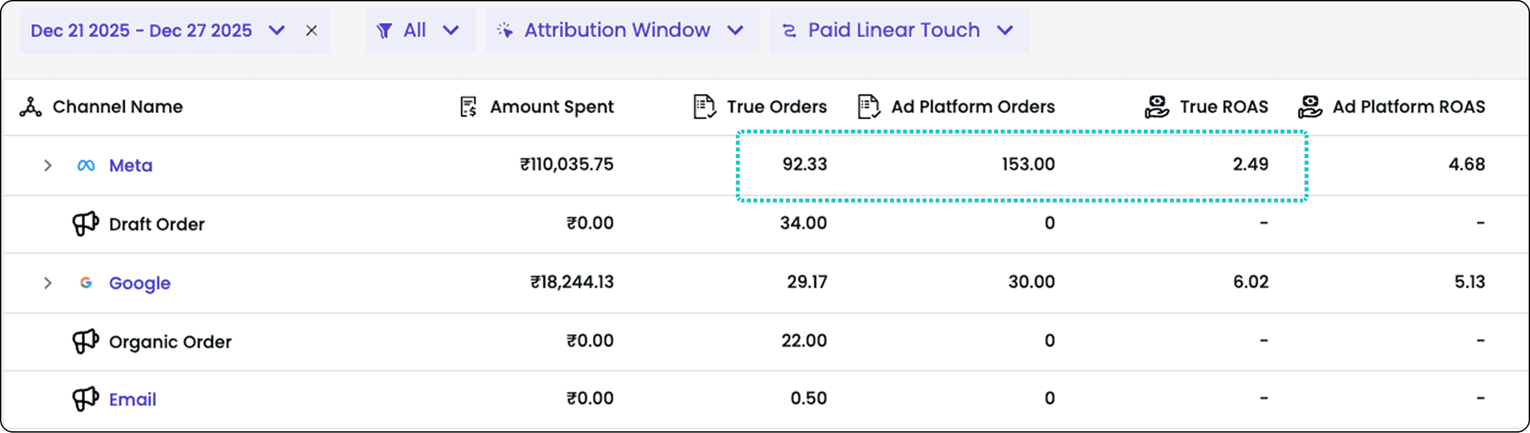1530x433 pixels.
Task: Open the Attribution Window dropdown
Action: (x=622, y=30)
